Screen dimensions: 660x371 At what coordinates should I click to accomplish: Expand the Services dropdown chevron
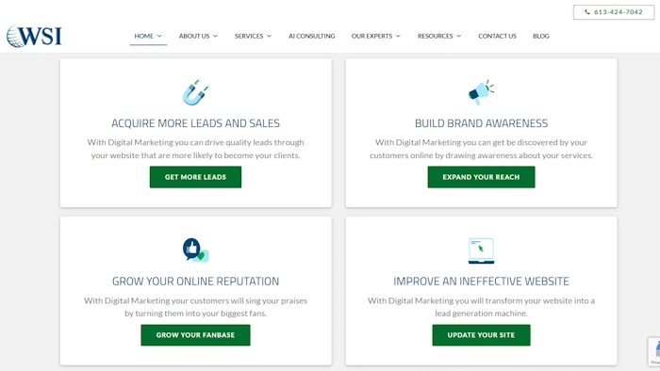click(269, 36)
